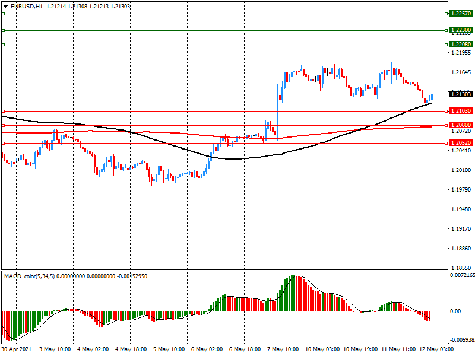Screen dimensions: 475x356
Task: Select the green 1.22300 price level label
Action: coord(461,30)
